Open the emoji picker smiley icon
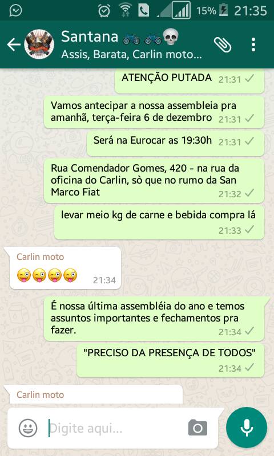The image size is (274, 456). (28, 428)
